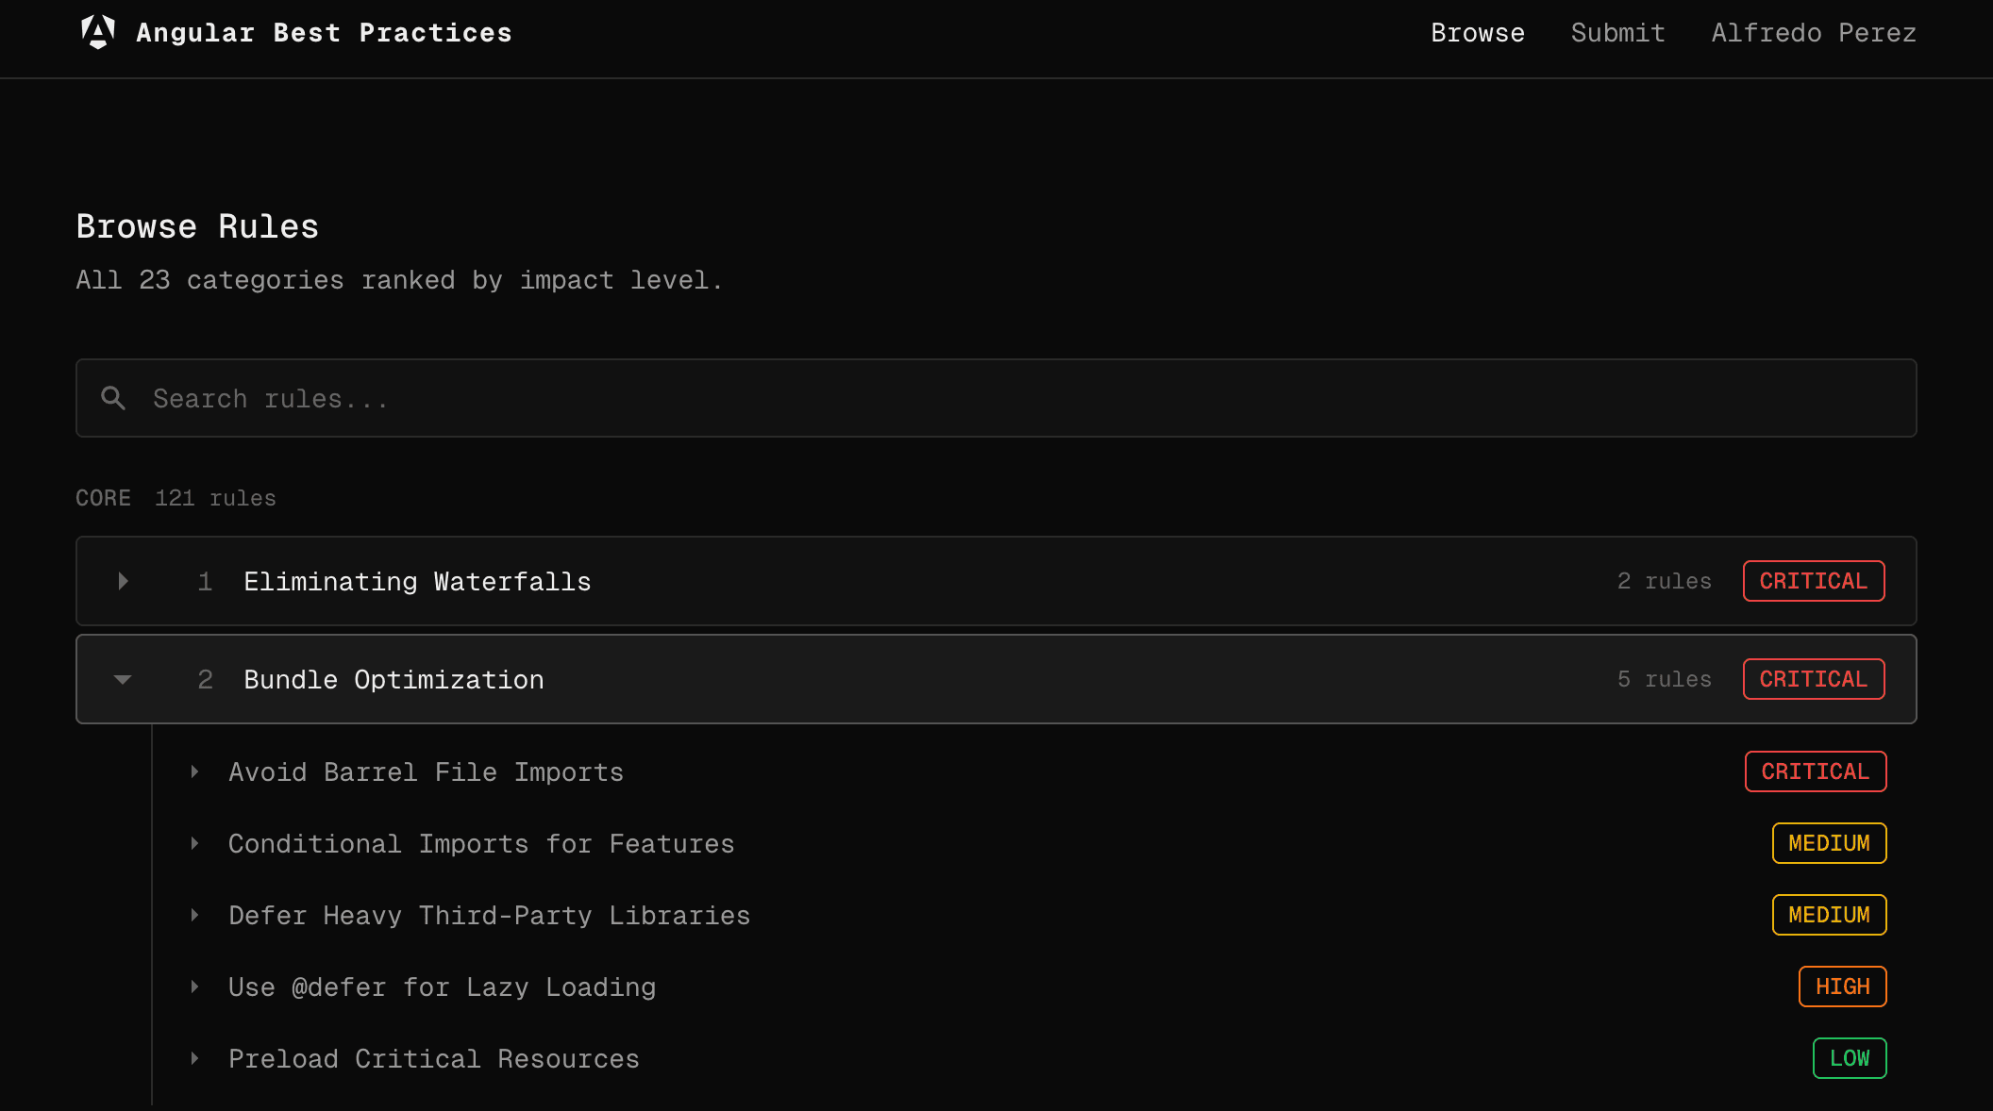Open the Alfredo Perez account menu
Screen dimensions: 1993x1111
coord(1813,32)
